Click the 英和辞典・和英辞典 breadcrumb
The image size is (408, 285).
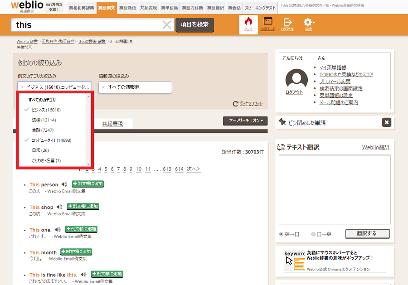tap(58, 41)
